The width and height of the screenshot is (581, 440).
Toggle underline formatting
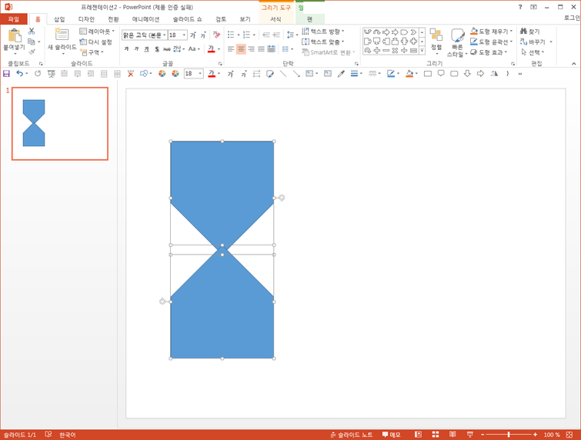[x=146, y=49]
